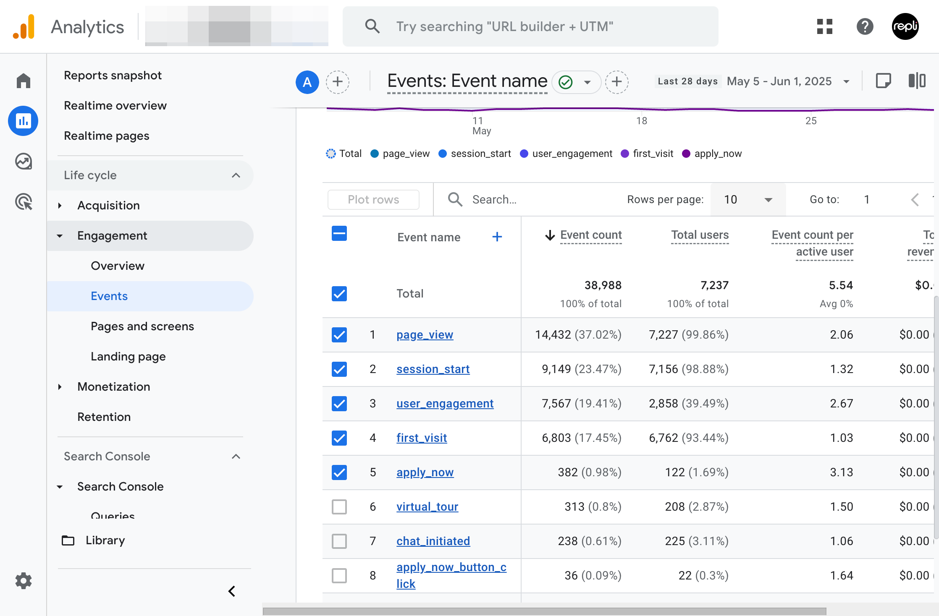This screenshot has height=616, width=939.
Task: Open the apply_now event link
Action: click(x=425, y=472)
